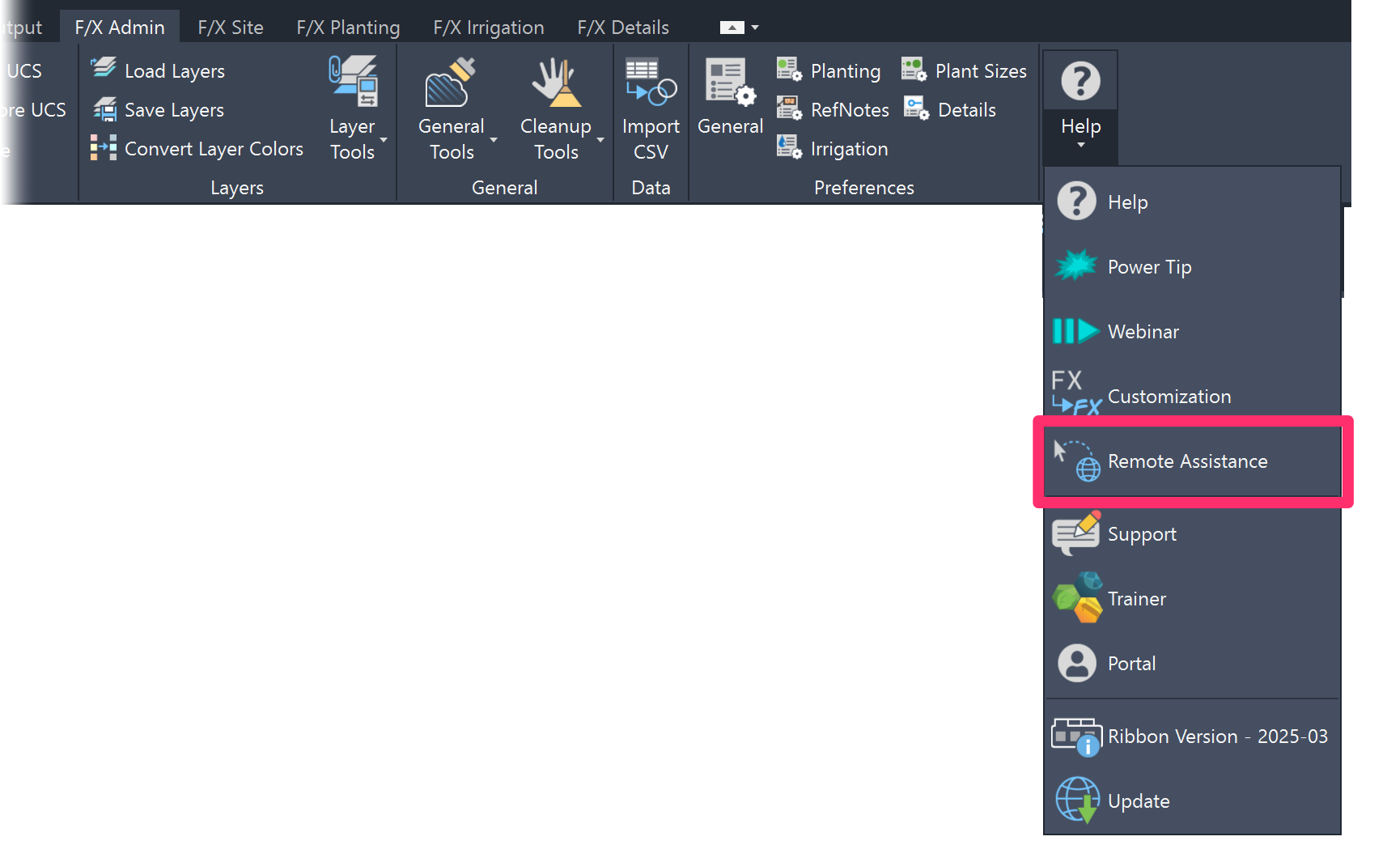Screen dimensions: 1387x845
Task: Collapse the Help ribbon dropdown arrow
Action: point(1081,146)
